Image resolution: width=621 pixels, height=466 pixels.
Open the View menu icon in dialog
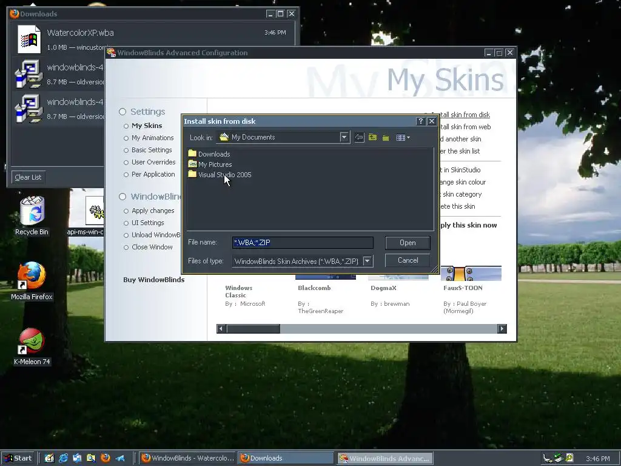403,138
